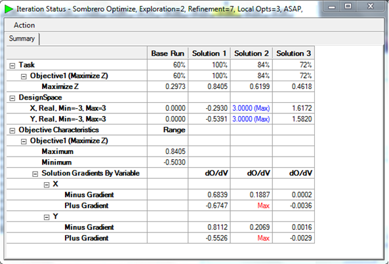Collapse the Y gradient group

tap(47, 217)
